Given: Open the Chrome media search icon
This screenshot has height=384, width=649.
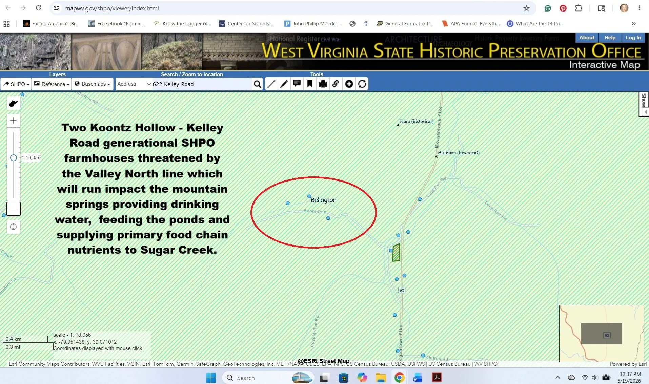Looking at the screenshot, I should (601, 8).
